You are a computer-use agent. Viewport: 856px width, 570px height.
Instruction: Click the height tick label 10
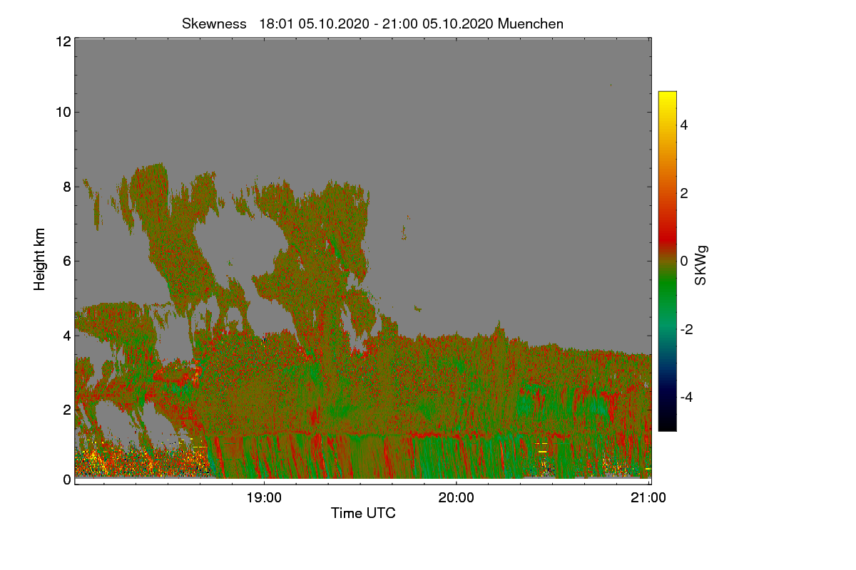[x=62, y=112]
